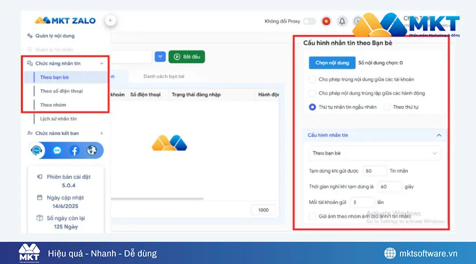Click the MKT ZALO logo
476x264 pixels.
[x=65, y=21]
